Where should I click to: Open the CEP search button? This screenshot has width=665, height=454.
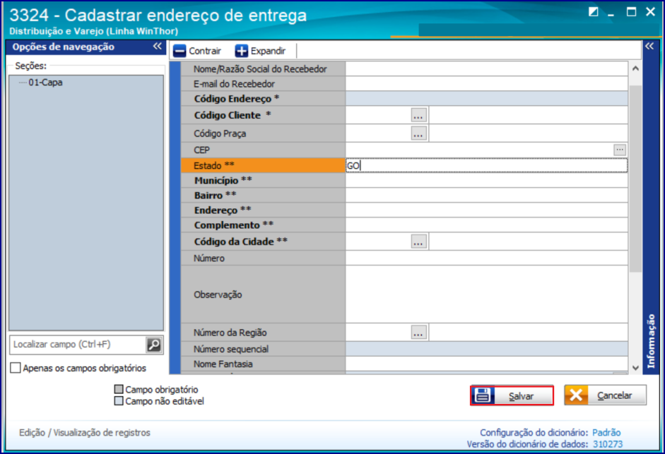coord(620,150)
